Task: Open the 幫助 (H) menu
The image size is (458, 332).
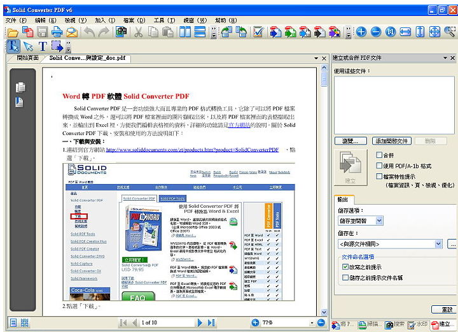Action: point(226,20)
